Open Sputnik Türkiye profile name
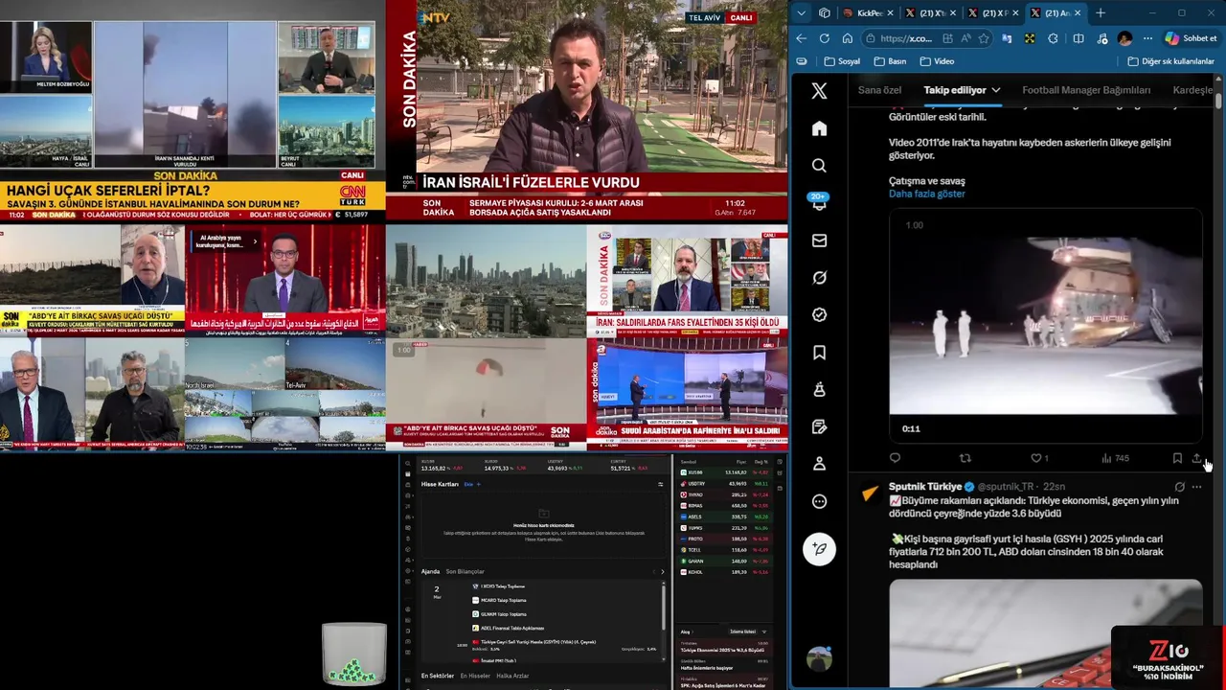The height and width of the screenshot is (690, 1226). pyautogui.click(x=924, y=487)
